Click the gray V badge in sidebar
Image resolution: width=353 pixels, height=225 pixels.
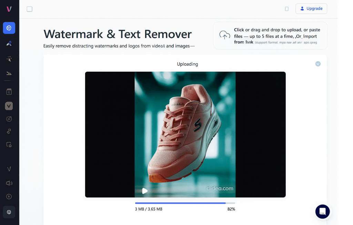[x=9, y=106]
